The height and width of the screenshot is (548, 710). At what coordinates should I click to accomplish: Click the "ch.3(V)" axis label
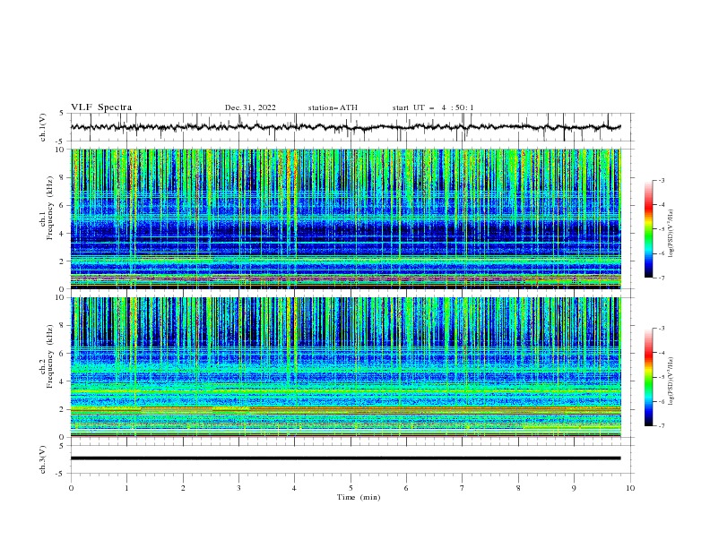pyautogui.click(x=43, y=459)
